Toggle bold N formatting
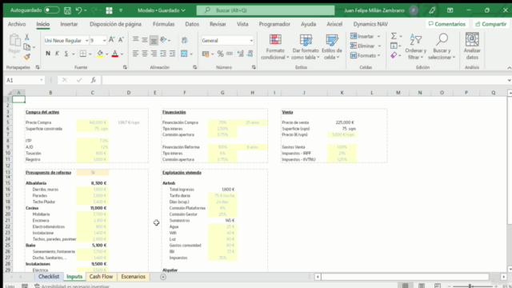Image resolution: width=512 pixels, height=288 pixels. click(x=48, y=54)
